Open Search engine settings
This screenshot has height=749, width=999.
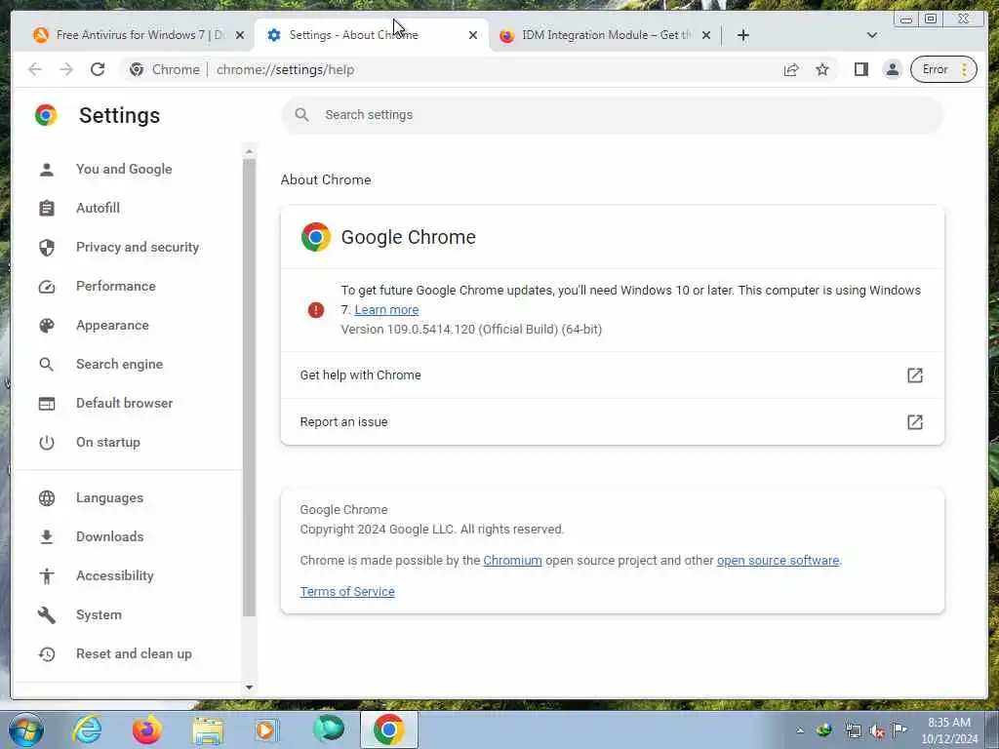coord(119,364)
